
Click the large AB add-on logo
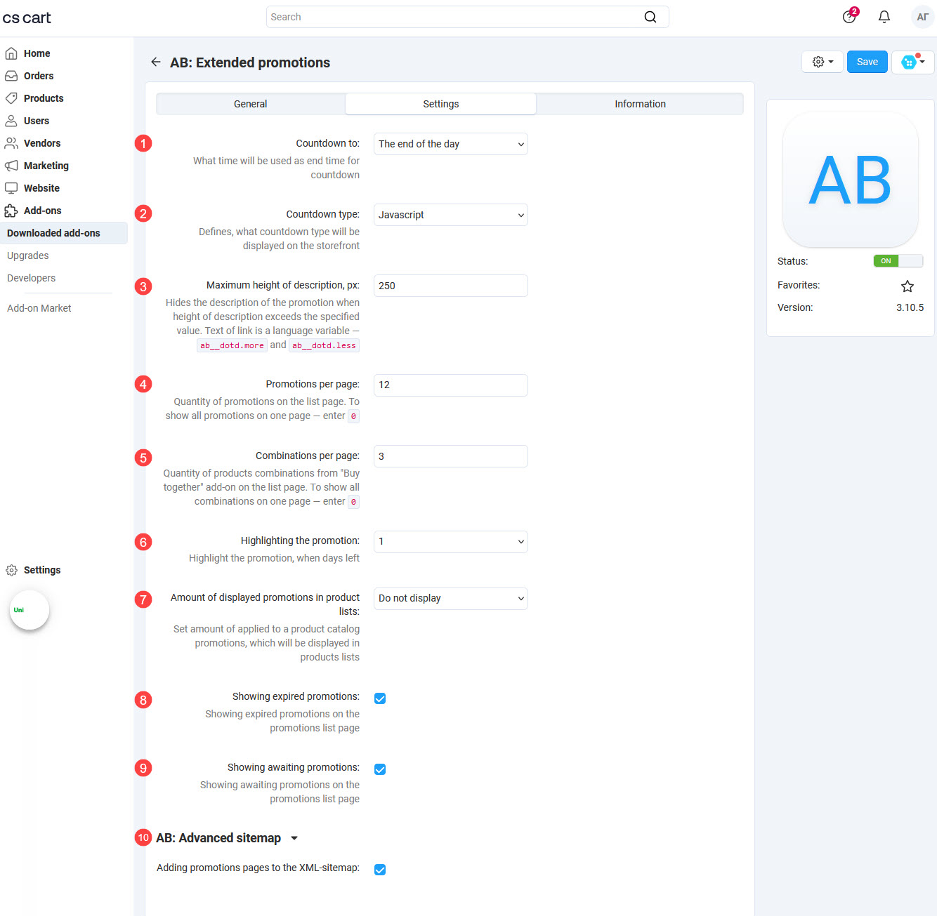[x=850, y=180]
